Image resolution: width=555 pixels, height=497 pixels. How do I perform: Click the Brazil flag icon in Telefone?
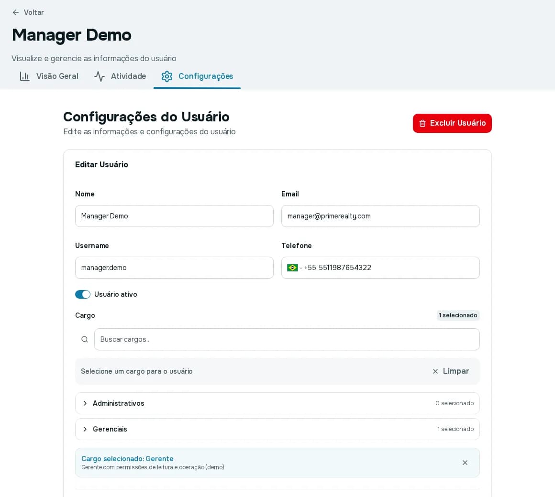click(292, 268)
